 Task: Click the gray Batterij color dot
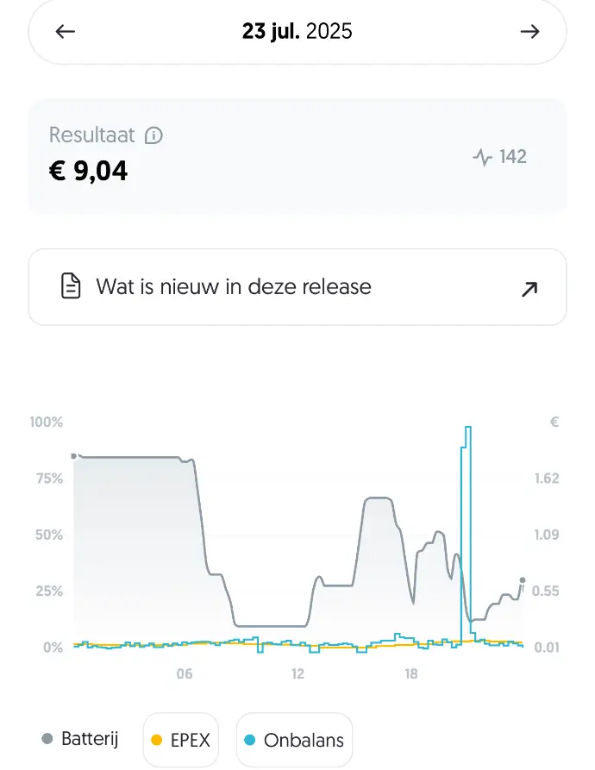(47, 739)
